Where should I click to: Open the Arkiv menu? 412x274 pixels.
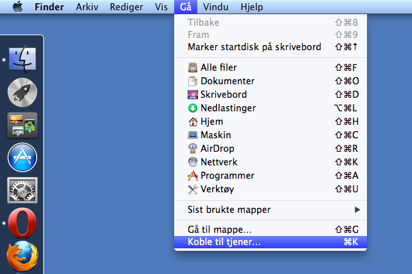[87, 7]
